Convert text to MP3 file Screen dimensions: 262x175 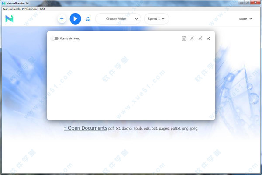88,19
